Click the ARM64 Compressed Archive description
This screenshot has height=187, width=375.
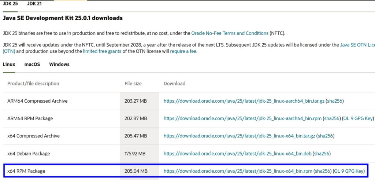click(37, 101)
